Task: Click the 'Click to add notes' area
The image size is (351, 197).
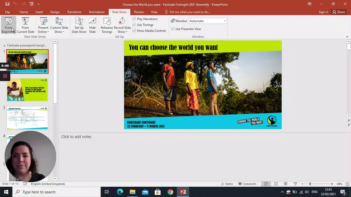Action: (76, 137)
